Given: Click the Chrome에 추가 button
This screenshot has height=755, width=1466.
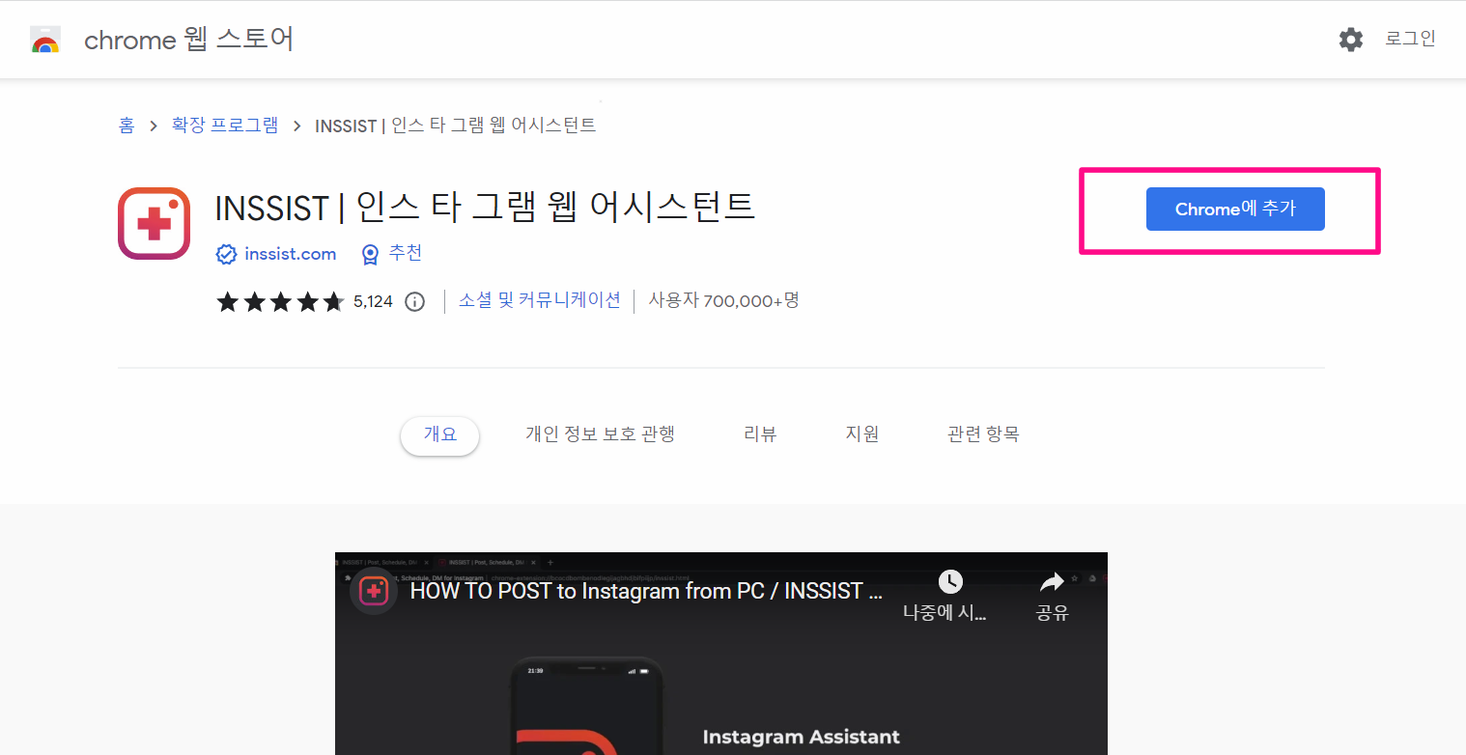Looking at the screenshot, I should click(1235, 210).
